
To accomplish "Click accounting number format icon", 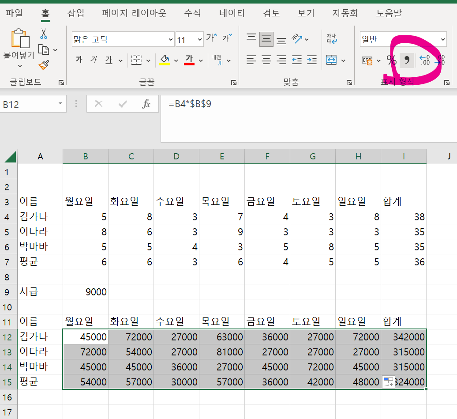I will [367, 60].
